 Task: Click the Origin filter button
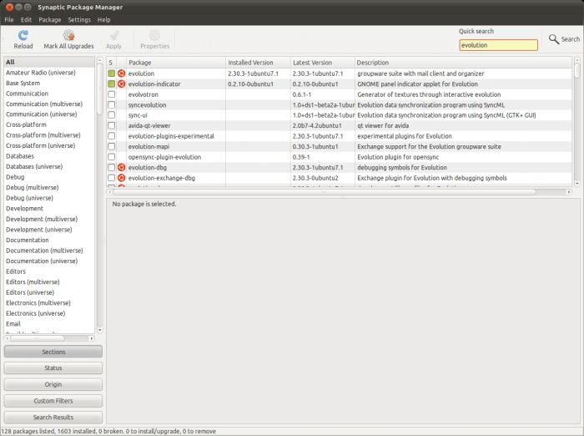53,384
